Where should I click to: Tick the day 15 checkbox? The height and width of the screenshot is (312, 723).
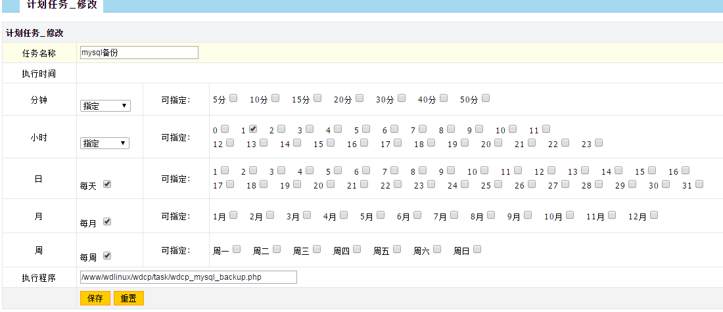coord(651,170)
